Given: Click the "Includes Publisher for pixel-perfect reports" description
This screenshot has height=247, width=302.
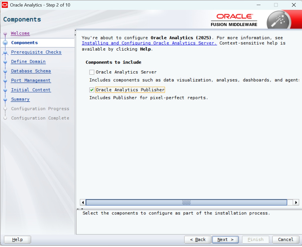Looking at the screenshot, I should click(x=149, y=98).
